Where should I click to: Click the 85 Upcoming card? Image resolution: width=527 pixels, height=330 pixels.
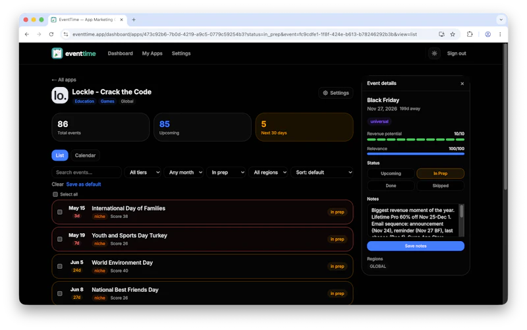coord(202,127)
